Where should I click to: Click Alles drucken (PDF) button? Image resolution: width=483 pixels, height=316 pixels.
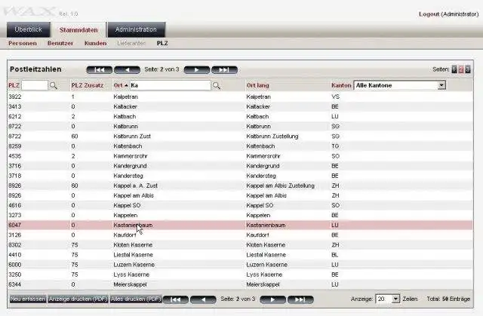(136, 299)
